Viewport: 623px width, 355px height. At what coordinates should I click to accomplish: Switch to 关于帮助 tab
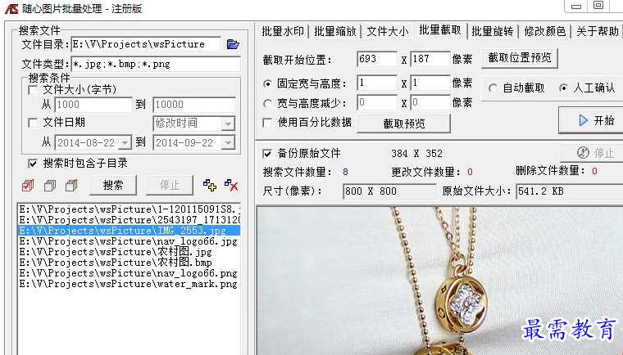point(597,31)
